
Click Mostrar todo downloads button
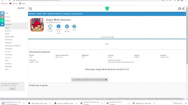[x=178, y=103]
